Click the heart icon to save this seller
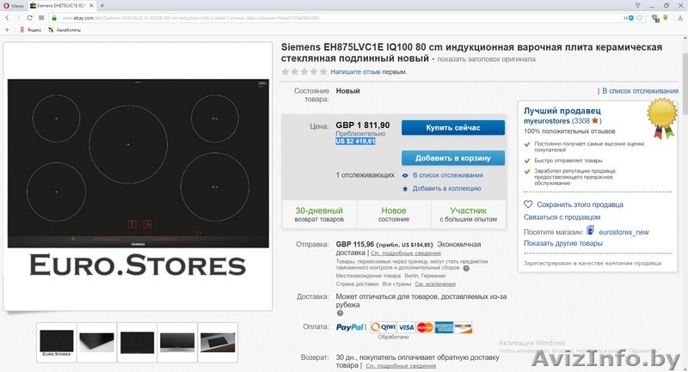The image size is (688, 372). click(528, 204)
